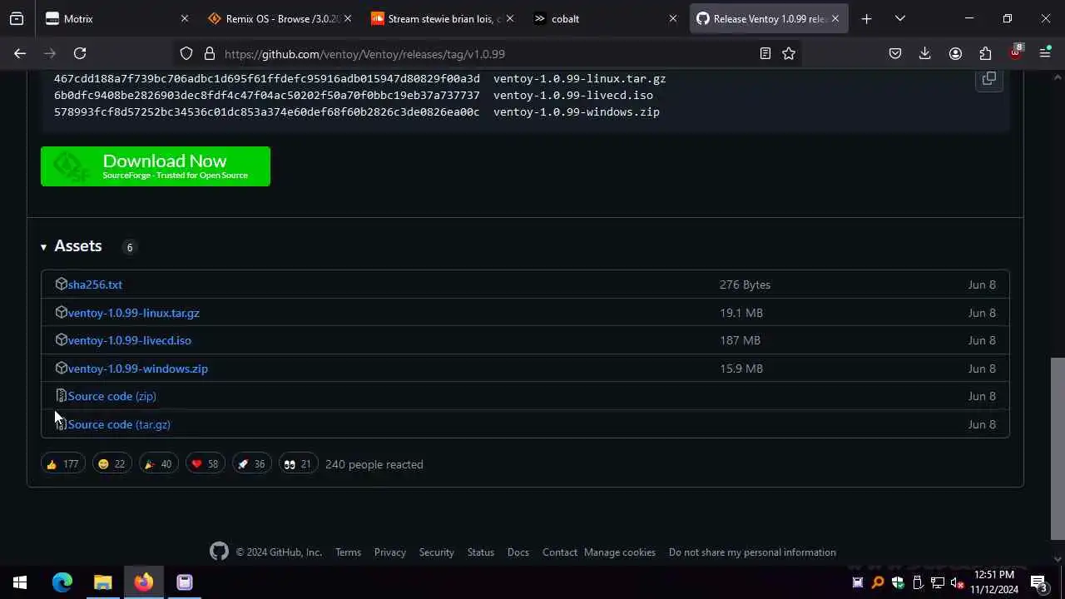The width and height of the screenshot is (1065, 599).
Task: Open the Privacy footer link
Action: coord(389,552)
